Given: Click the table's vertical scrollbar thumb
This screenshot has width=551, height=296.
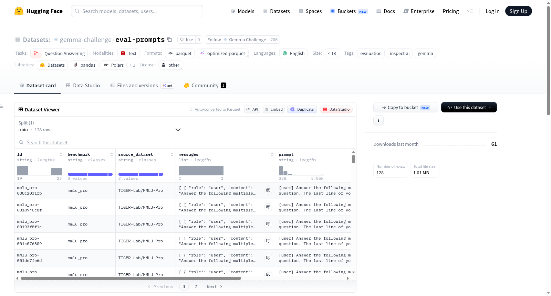Looking at the screenshot, I should point(353,159).
